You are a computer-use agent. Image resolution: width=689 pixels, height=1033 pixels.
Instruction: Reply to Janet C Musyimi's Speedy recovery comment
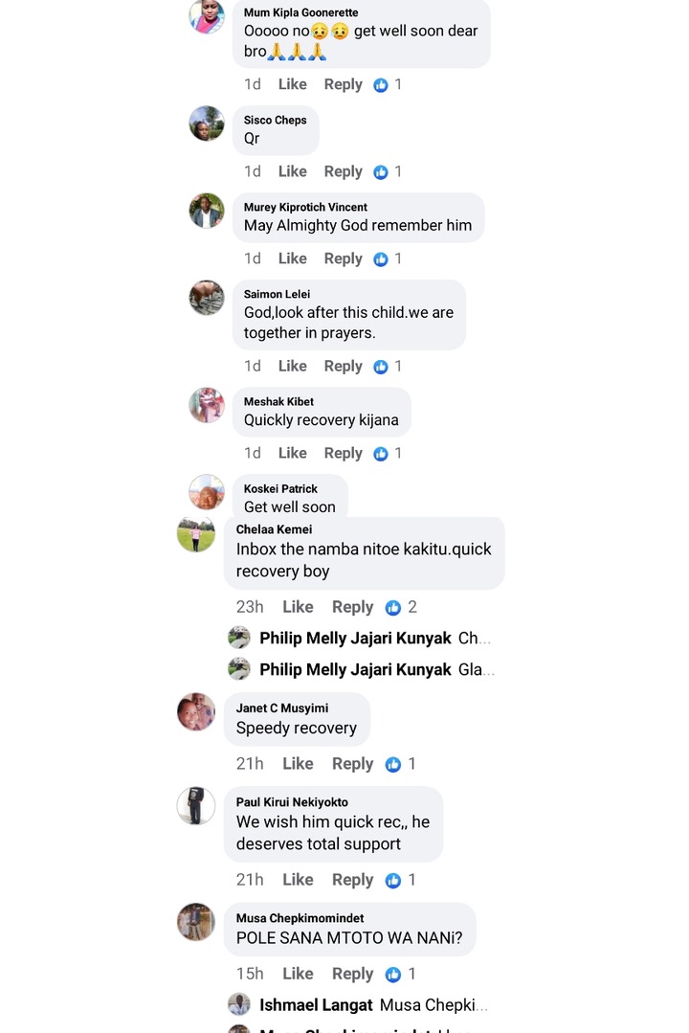(x=352, y=764)
